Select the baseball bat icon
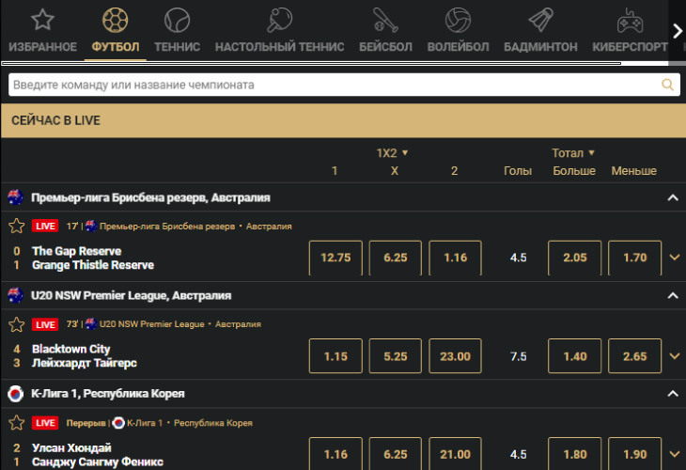The width and height of the screenshot is (686, 470). 385,21
